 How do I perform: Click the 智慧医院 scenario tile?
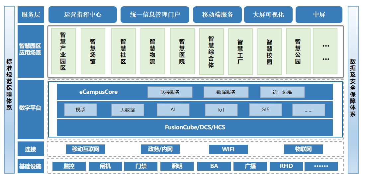tap(182, 51)
